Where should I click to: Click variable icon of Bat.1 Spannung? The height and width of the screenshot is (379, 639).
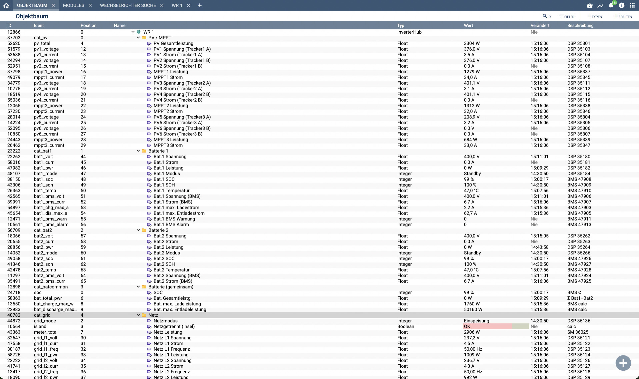pyautogui.click(x=149, y=157)
